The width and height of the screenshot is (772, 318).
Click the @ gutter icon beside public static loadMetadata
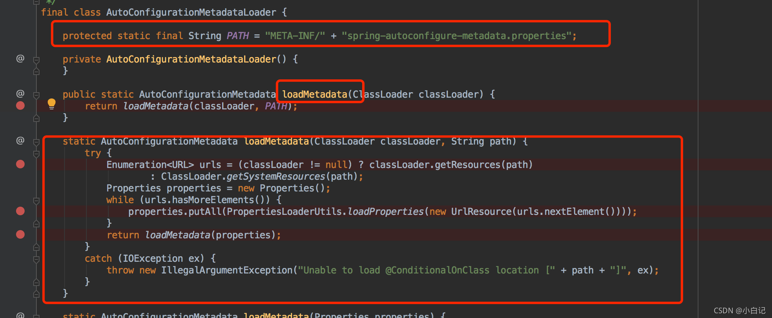tap(20, 94)
